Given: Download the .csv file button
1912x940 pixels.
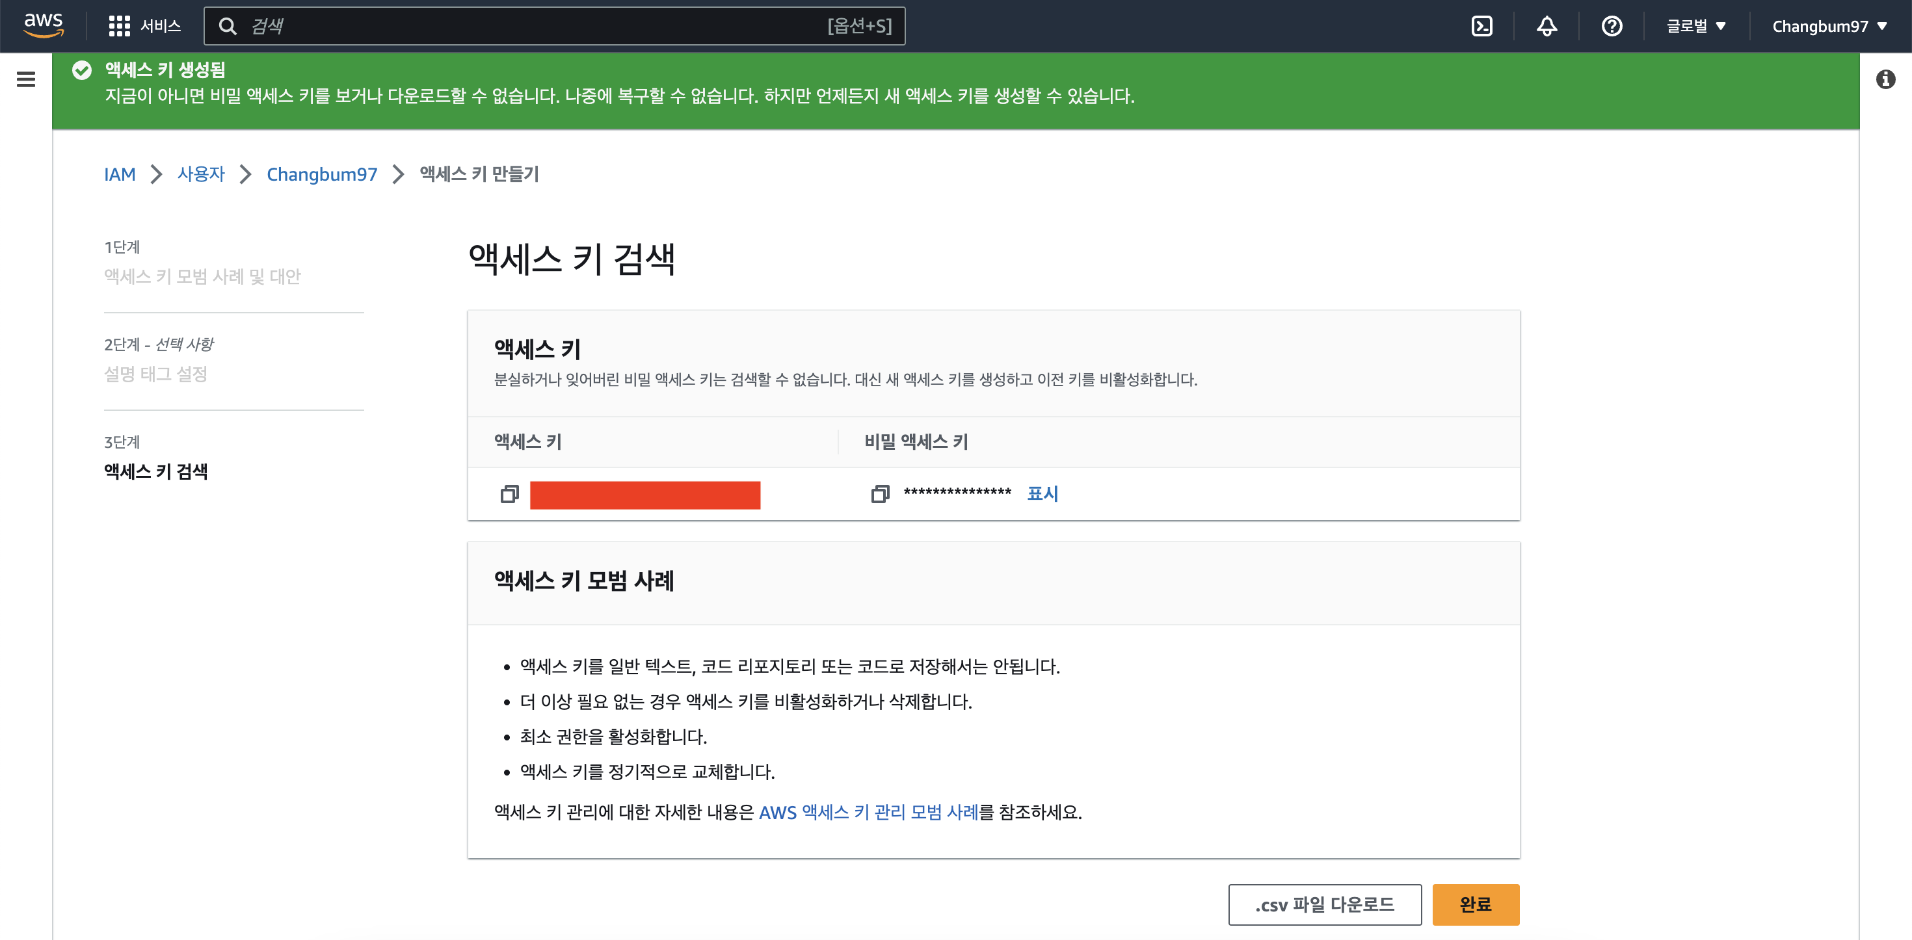Looking at the screenshot, I should click(x=1324, y=904).
